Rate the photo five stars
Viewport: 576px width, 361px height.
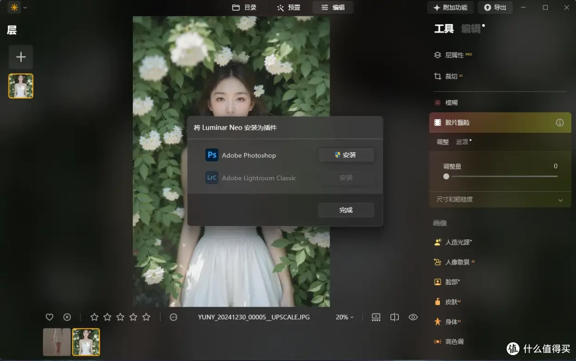coord(146,317)
